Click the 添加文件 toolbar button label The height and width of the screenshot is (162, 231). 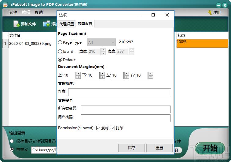pyautogui.click(x=28, y=24)
